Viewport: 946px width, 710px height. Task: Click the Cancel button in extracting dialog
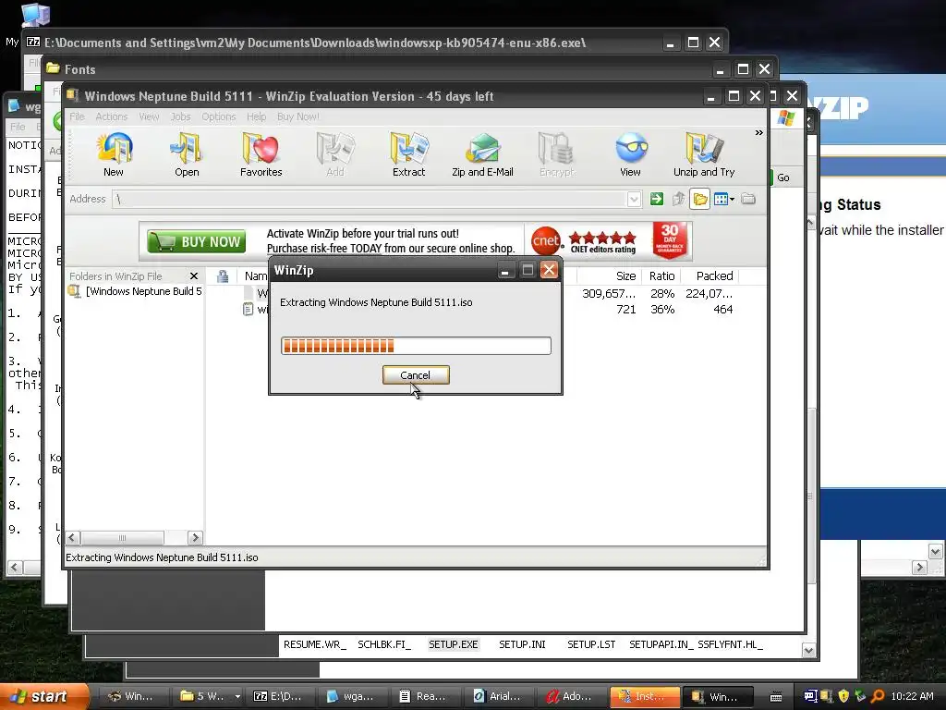click(416, 375)
